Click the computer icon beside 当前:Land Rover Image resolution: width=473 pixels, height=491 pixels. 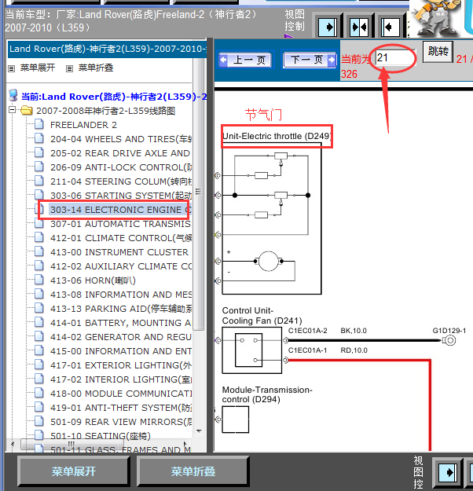click(13, 95)
